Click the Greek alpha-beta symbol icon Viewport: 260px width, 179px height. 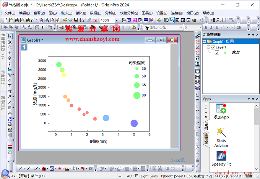[239, 27]
